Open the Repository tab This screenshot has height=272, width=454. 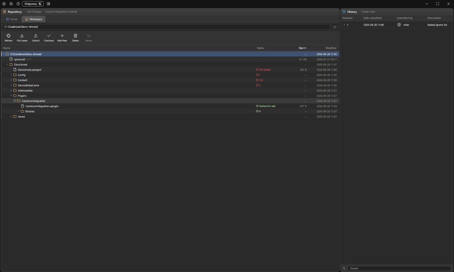click(12, 12)
